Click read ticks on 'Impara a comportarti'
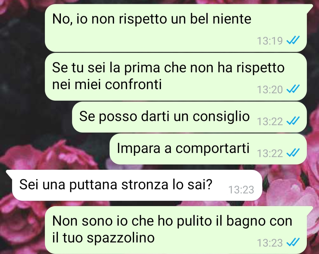Screen dimensions: 319x254 point(293,153)
